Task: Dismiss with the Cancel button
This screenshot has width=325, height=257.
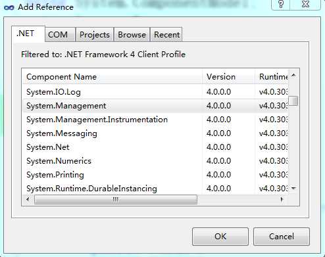Action: click(x=282, y=237)
